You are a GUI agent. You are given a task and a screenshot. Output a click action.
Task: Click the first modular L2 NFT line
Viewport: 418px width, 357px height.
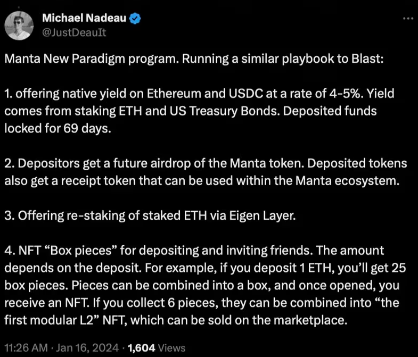point(176,320)
